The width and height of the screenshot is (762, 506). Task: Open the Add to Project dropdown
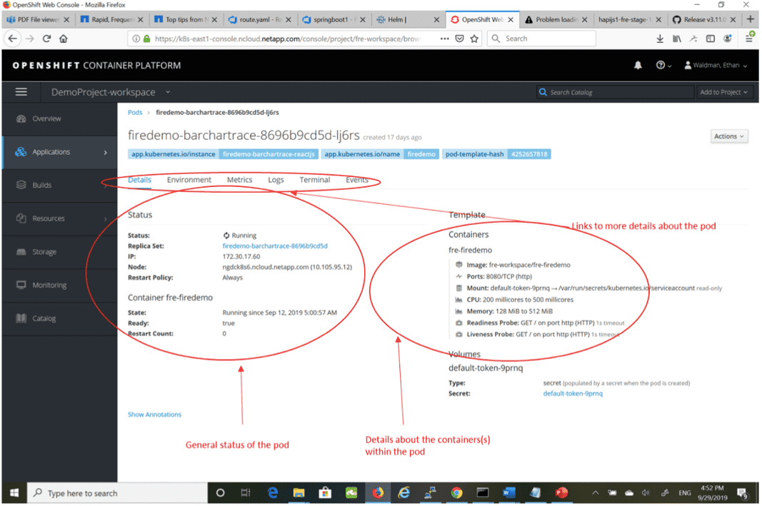[723, 92]
